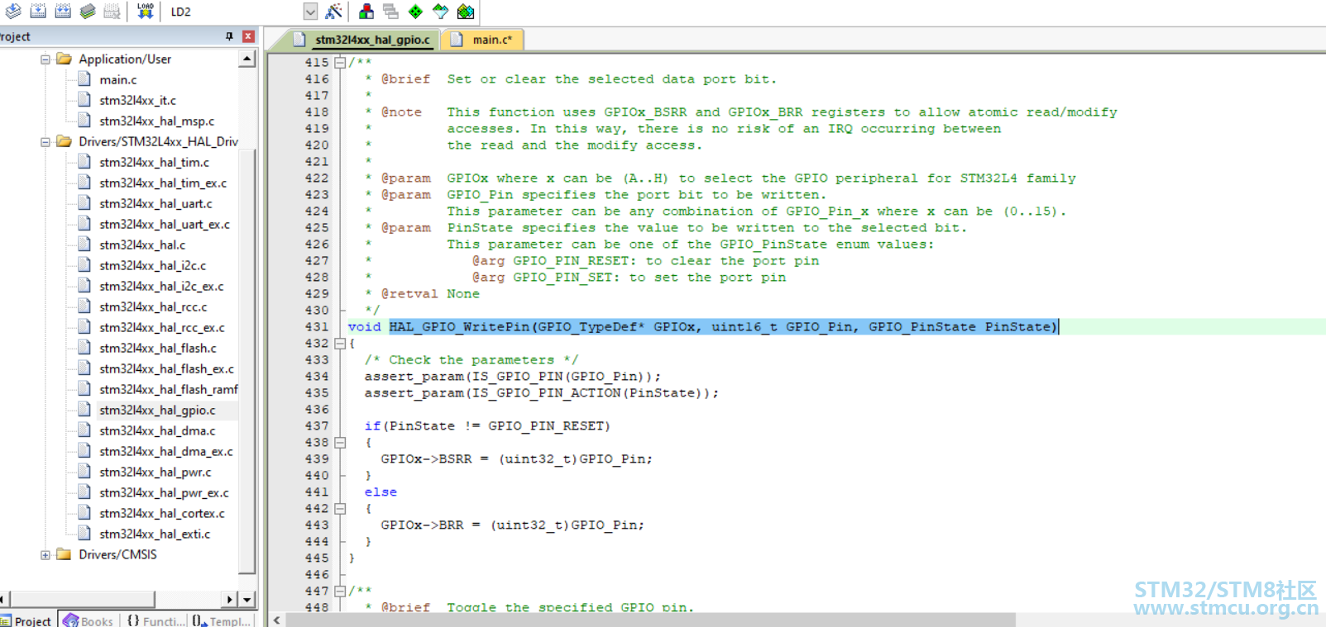Select main.c in project tree

118,80
